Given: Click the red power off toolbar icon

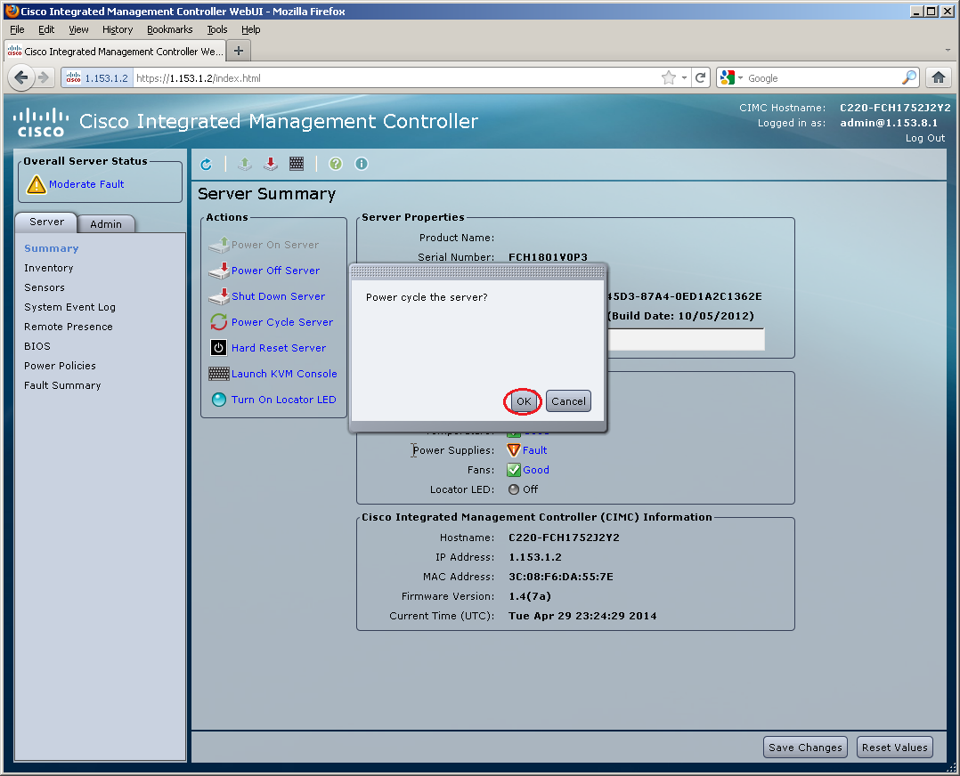Looking at the screenshot, I should pyautogui.click(x=271, y=164).
